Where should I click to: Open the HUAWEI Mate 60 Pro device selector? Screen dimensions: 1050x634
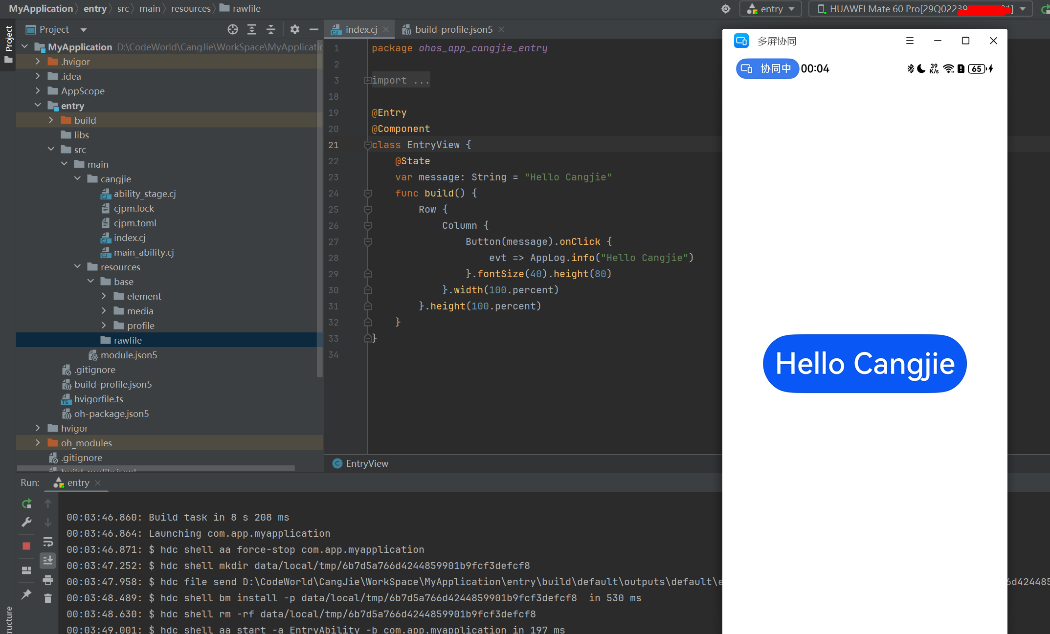click(920, 9)
